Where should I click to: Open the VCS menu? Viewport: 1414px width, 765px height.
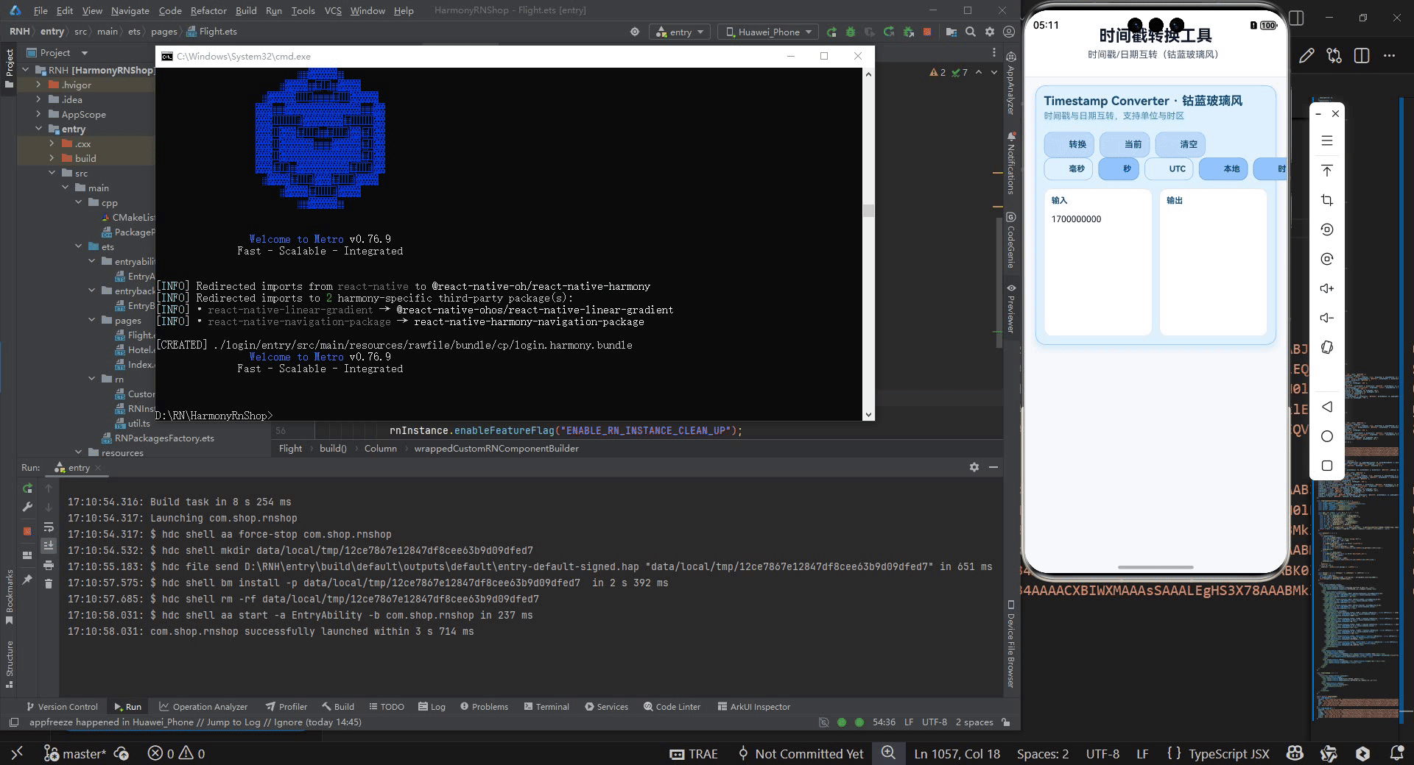(x=333, y=10)
